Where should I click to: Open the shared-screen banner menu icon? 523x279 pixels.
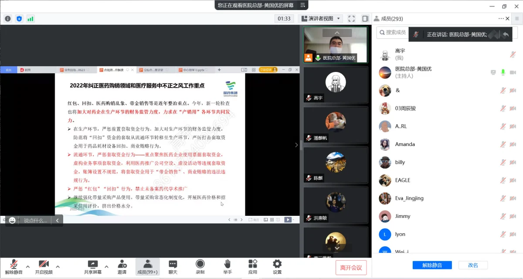(x=302, y=5)
